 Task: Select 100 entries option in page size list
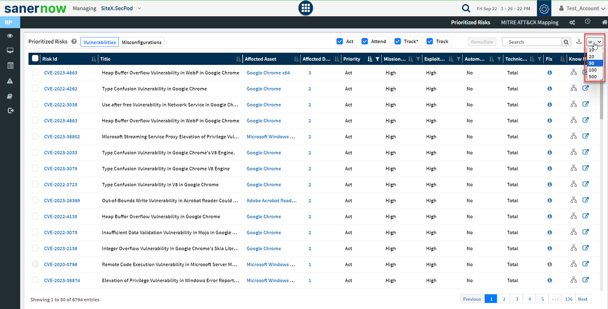[x=595, y=70]
